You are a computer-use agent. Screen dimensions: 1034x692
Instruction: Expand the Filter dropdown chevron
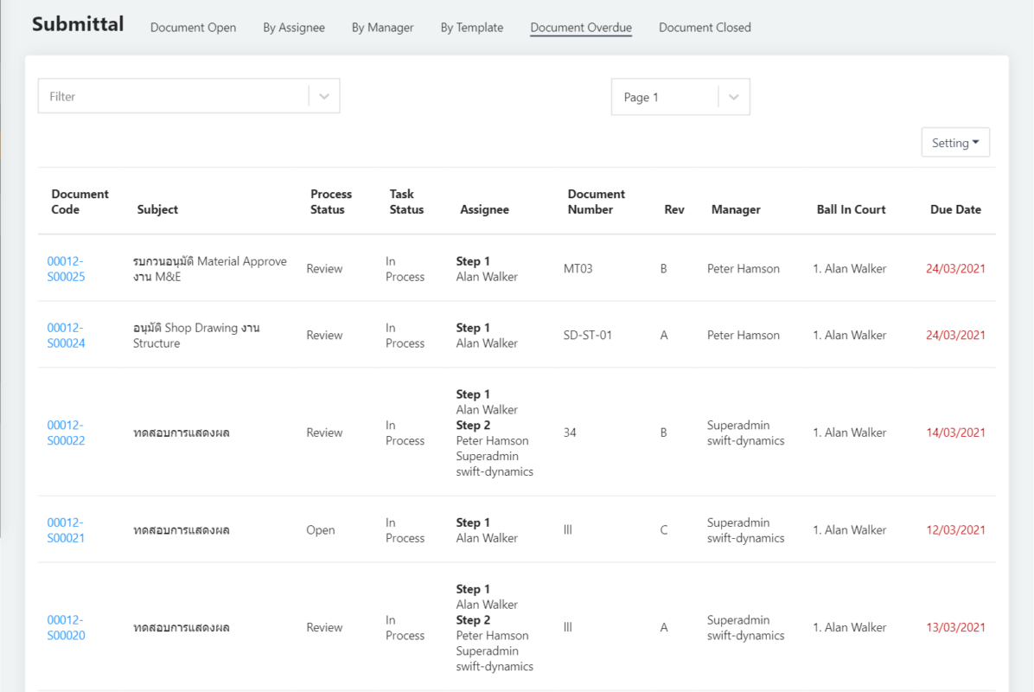point(323,95)
